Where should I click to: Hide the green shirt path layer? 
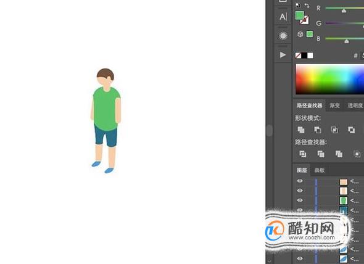(x=300, y=200)
